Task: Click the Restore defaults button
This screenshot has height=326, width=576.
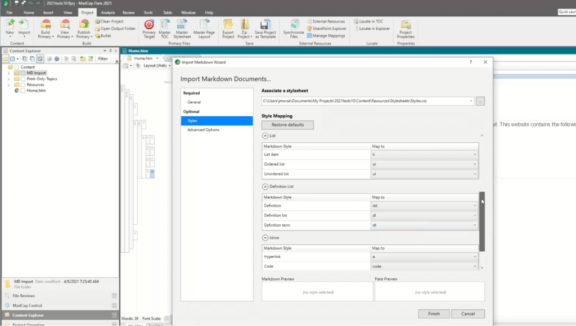Action: 287,125
